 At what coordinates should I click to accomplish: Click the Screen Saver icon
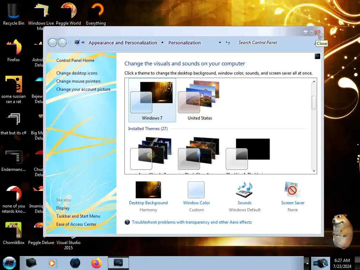click(x=292, y=189)
